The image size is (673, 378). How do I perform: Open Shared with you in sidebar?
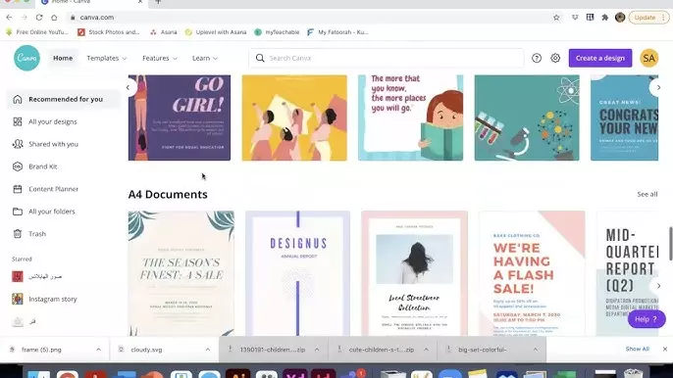click(63, 144)
